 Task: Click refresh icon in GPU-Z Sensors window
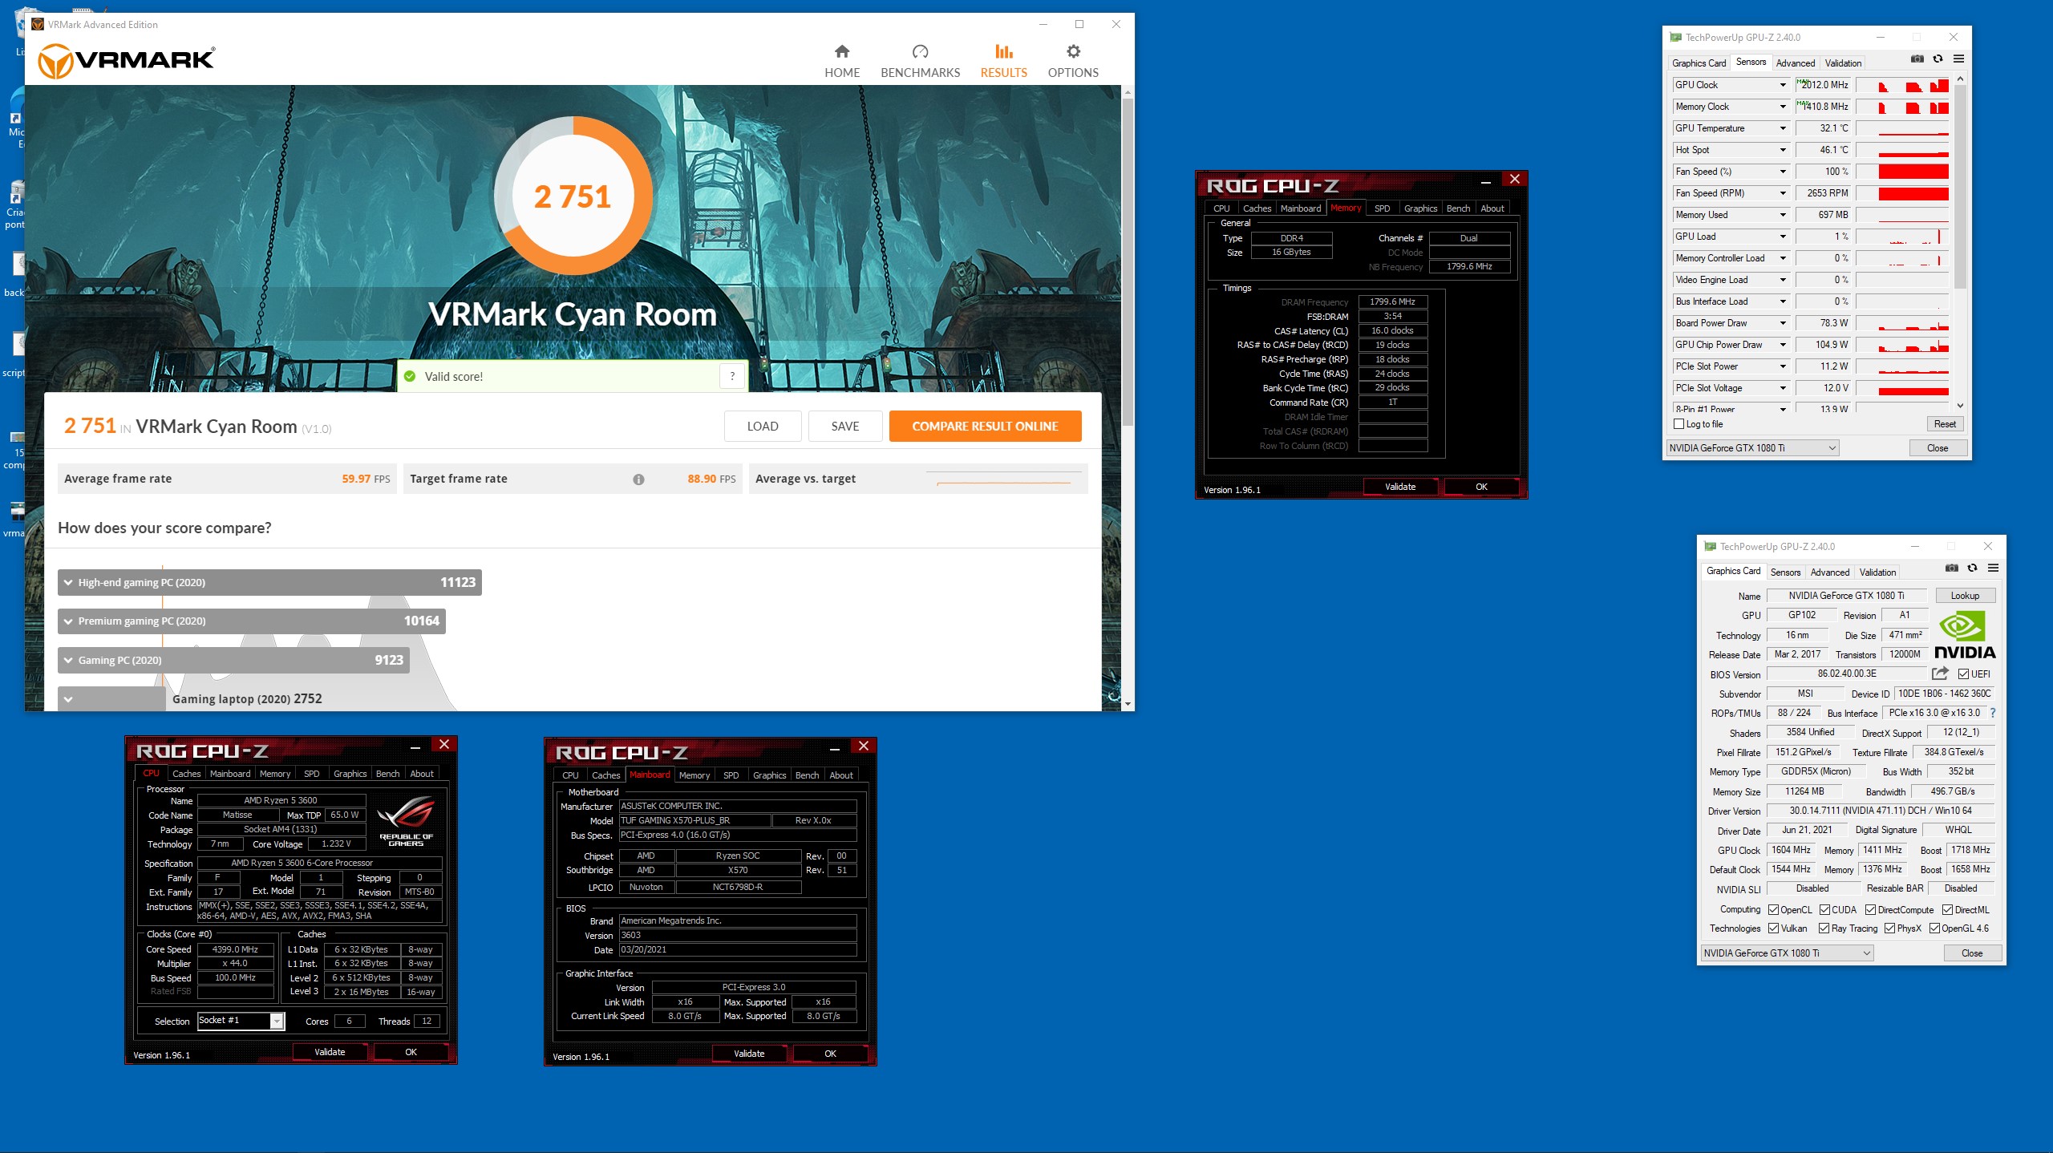pyautogui.click(x=1938, y=59)
